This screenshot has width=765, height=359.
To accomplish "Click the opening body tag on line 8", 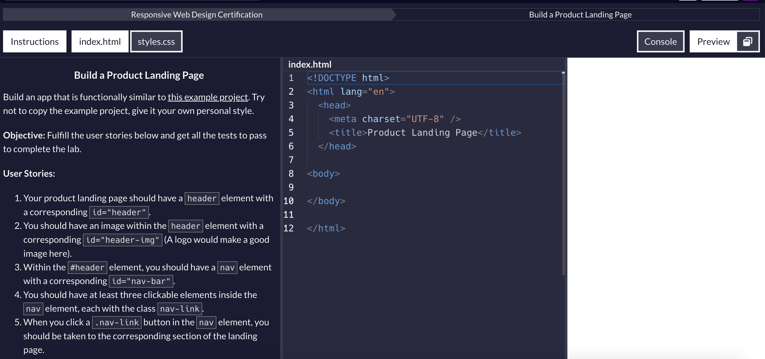I will (323, 174).
